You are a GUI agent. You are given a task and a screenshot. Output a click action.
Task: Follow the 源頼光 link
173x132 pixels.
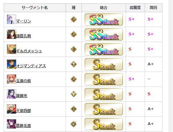coord(22,96)
